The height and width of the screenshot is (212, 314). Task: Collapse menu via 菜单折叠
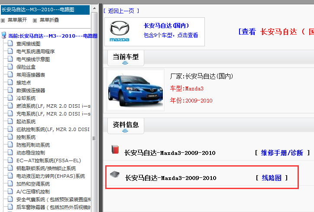click(x=49, y=20)
